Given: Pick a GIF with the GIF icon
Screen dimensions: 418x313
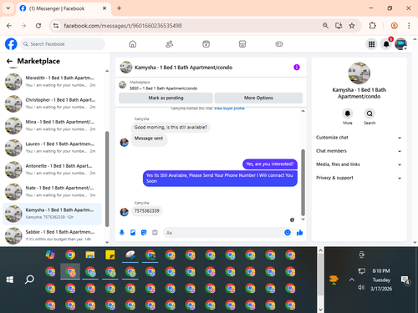Looking at the screenshot, I should coord(155,233).
